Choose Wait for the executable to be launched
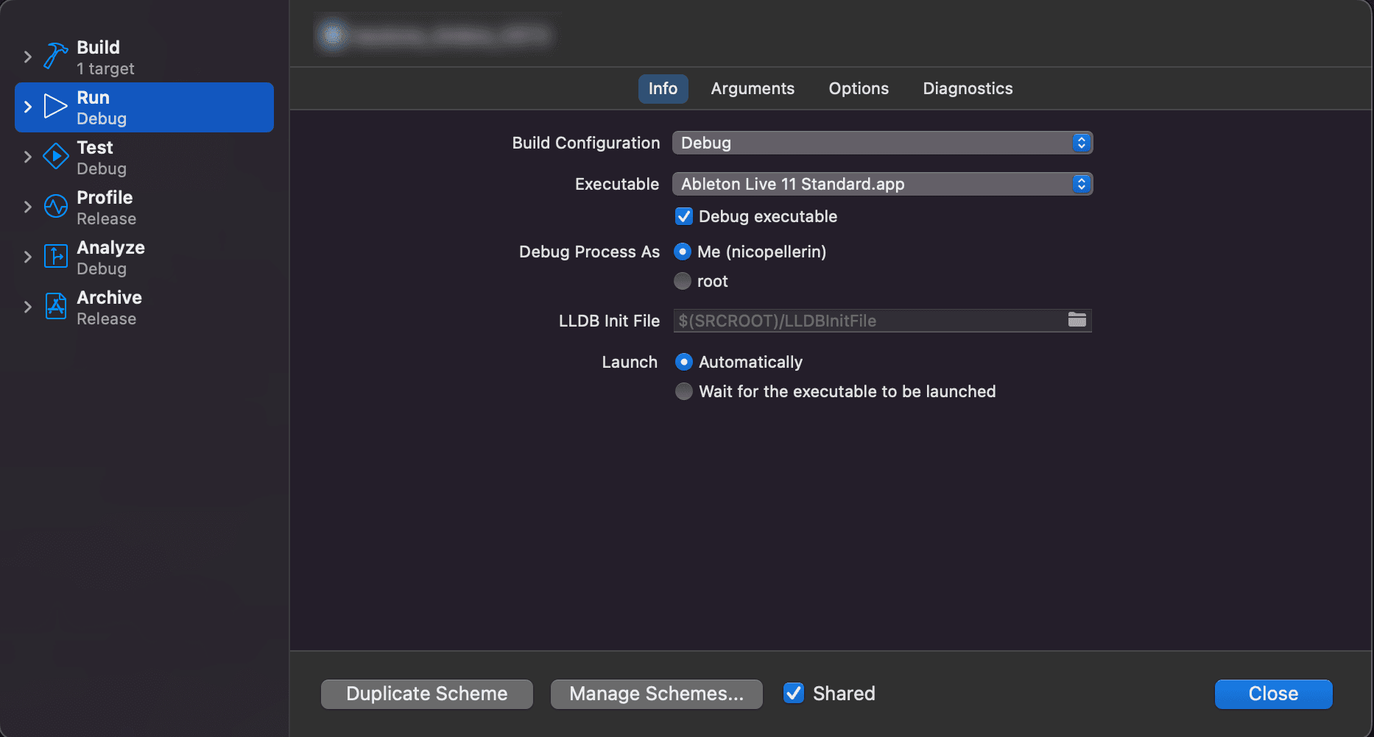Screen dimensions: 1374x737 (x=684, y=391)
